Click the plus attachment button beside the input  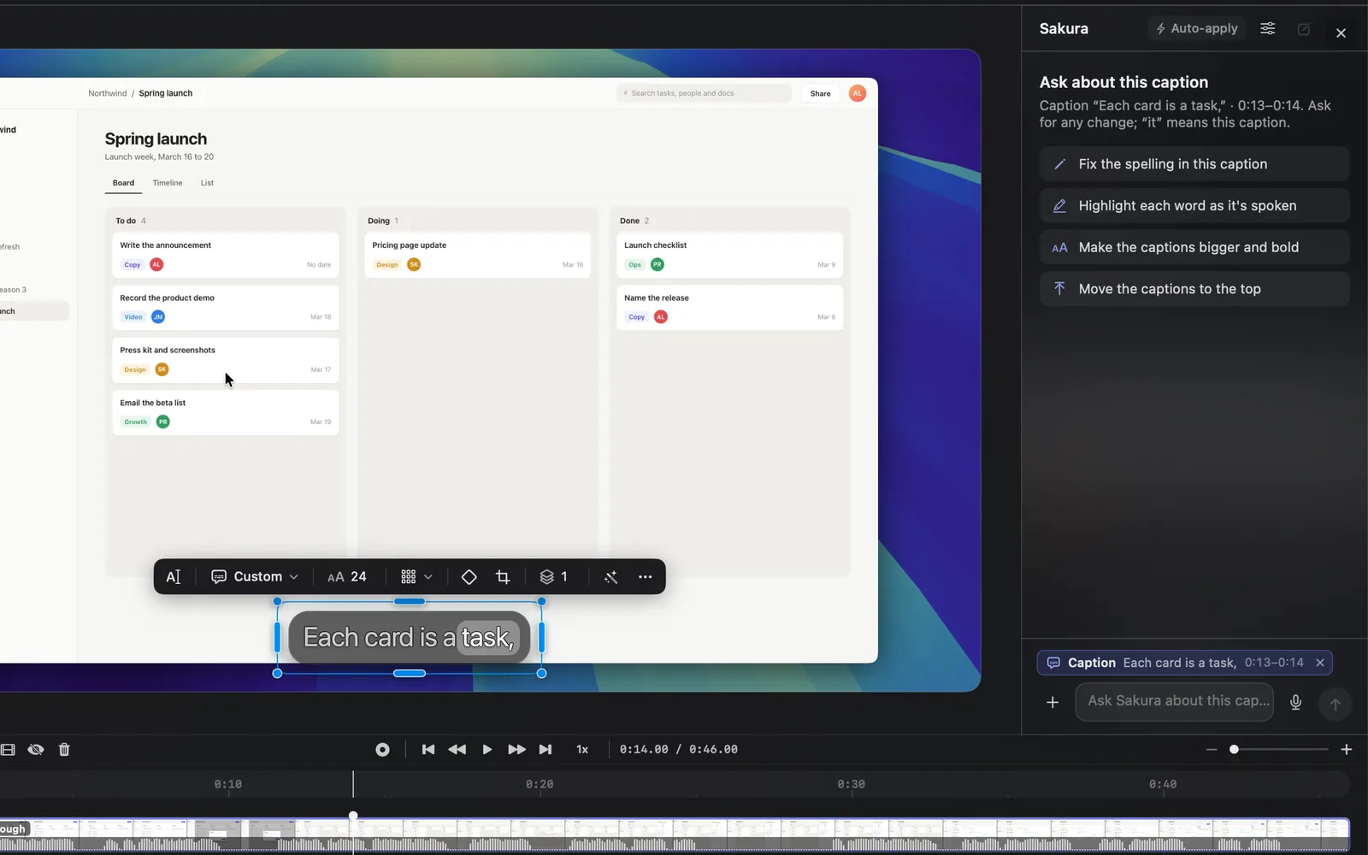(1053, 702)
